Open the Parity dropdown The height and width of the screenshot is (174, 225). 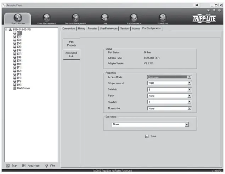click(x=190, y=96)
